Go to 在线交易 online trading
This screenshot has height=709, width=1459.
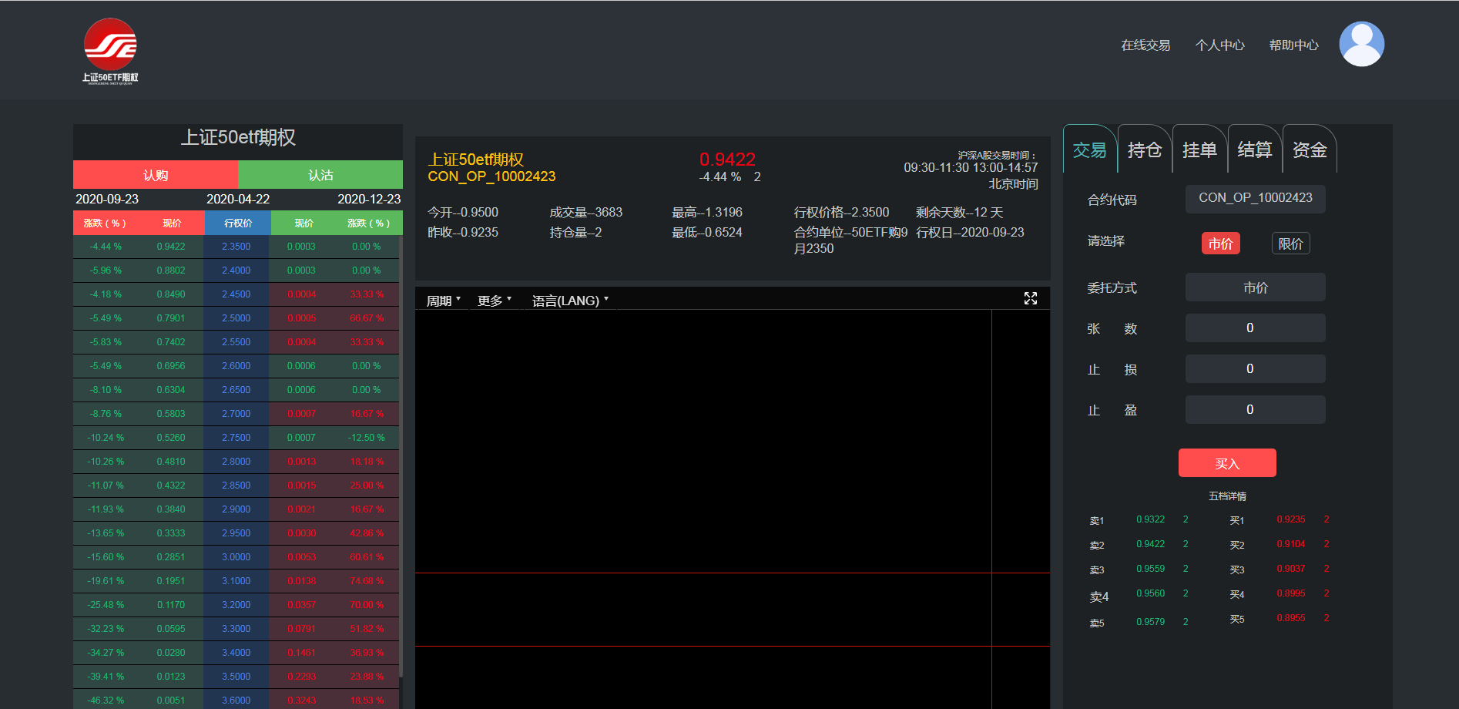click(x=1145, y=45)
